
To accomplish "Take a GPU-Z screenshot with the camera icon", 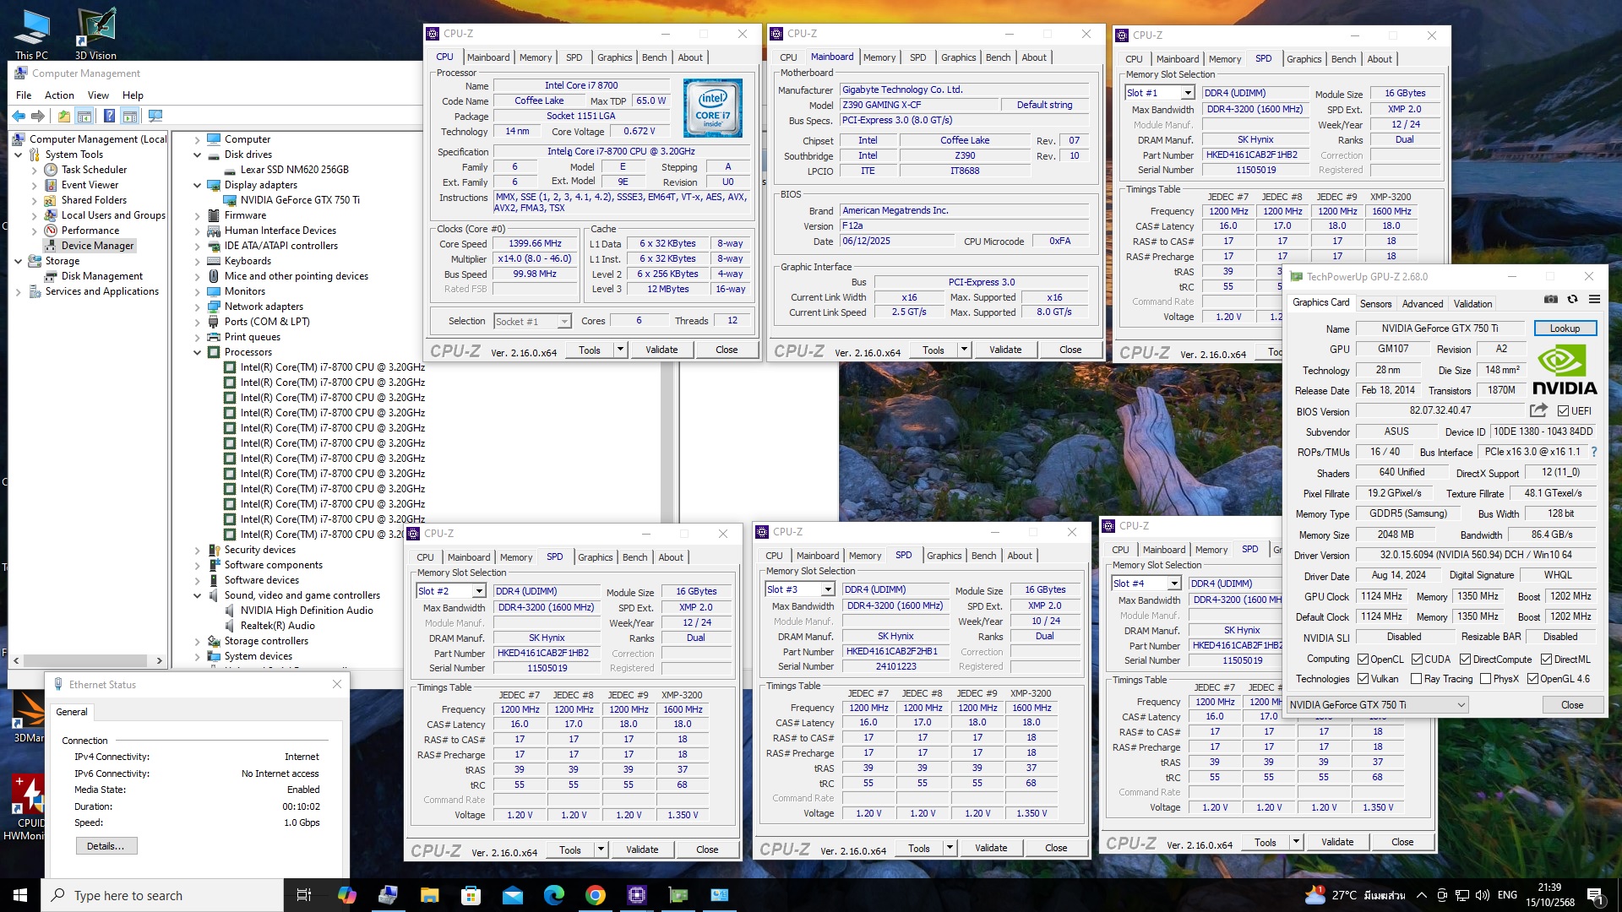I will point(1551,300).
